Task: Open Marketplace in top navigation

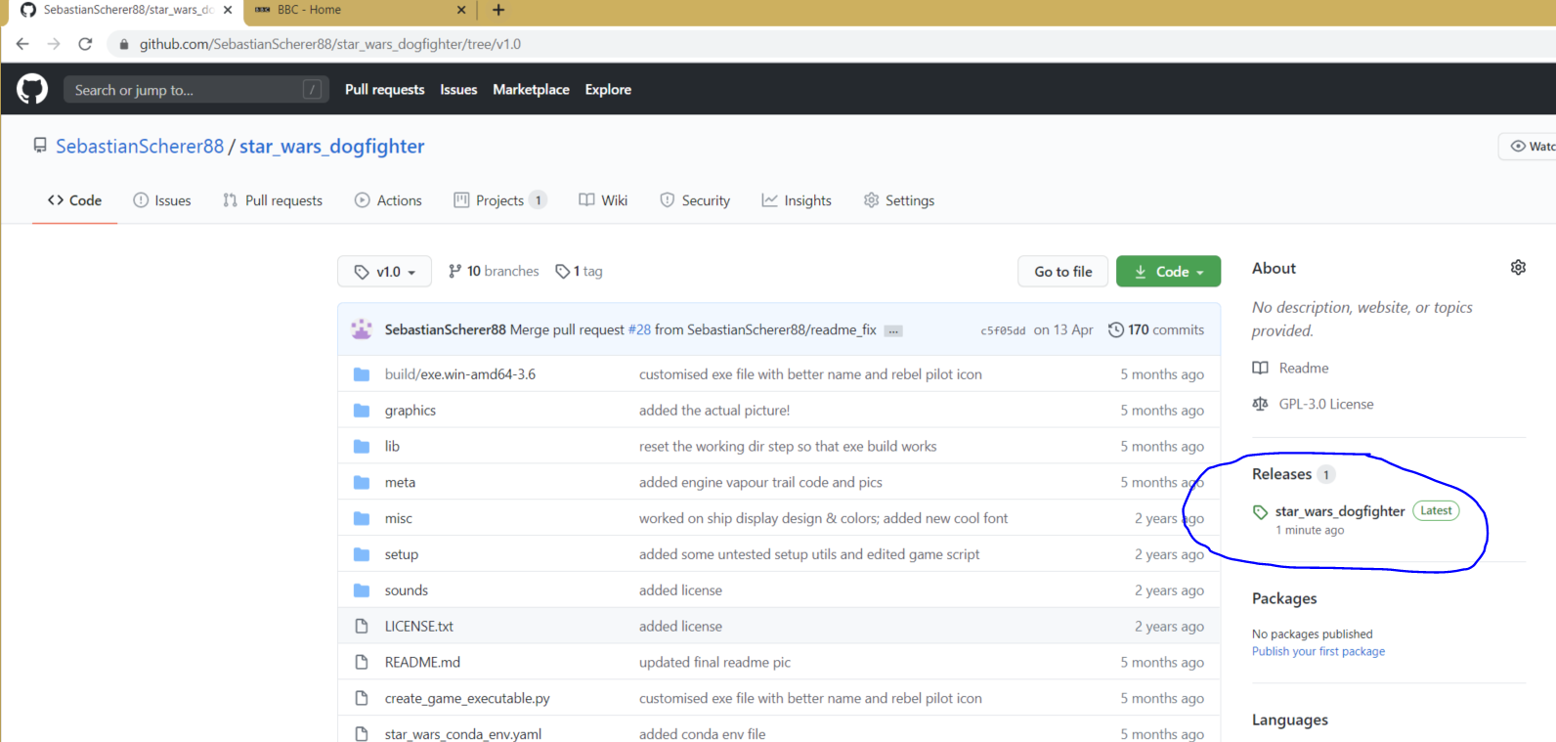Action: coord(531,90)
